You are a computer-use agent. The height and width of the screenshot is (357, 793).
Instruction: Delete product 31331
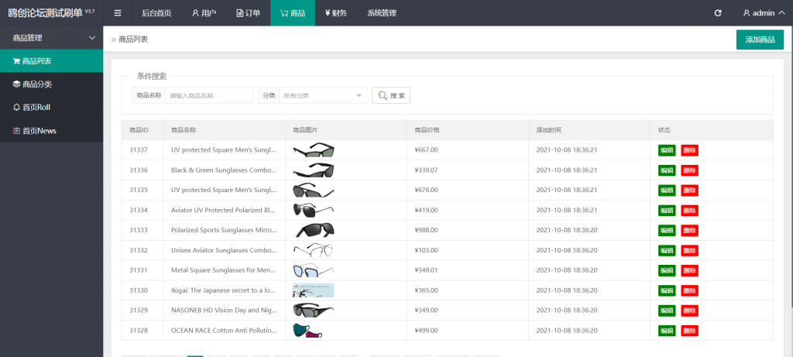click(689, 270)
